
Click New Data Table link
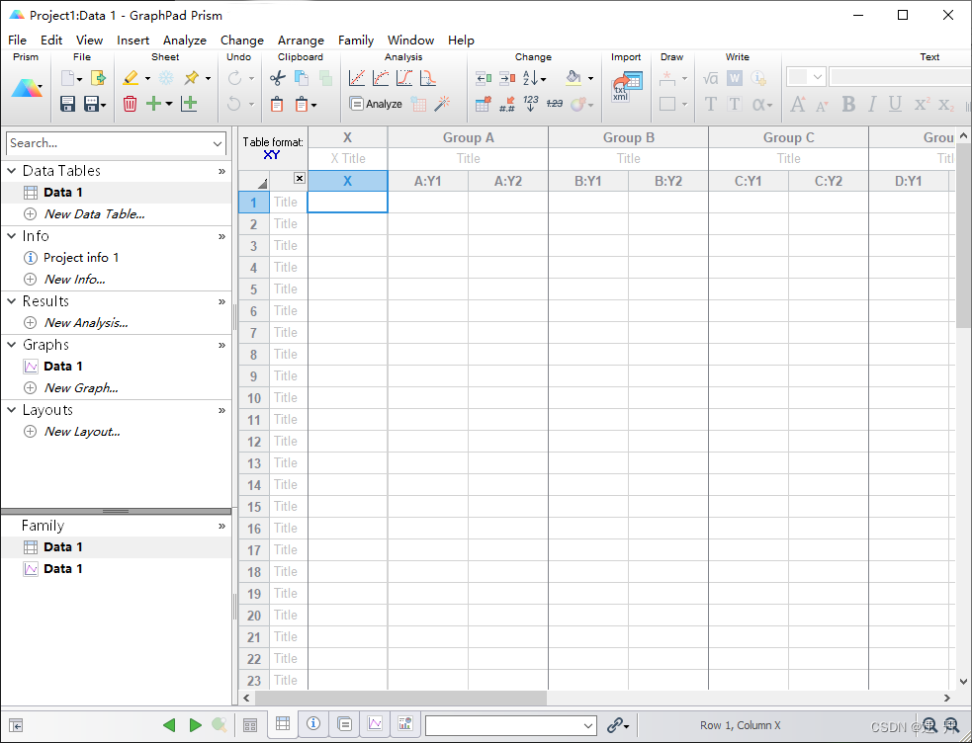[94, 213]
